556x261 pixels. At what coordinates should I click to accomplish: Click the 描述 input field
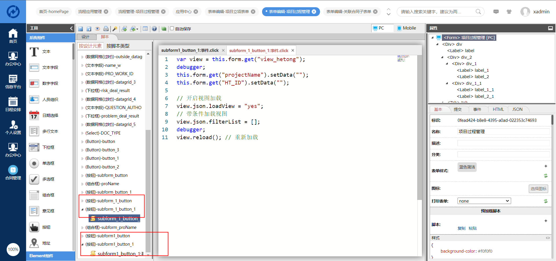click(x=503, y=143)
